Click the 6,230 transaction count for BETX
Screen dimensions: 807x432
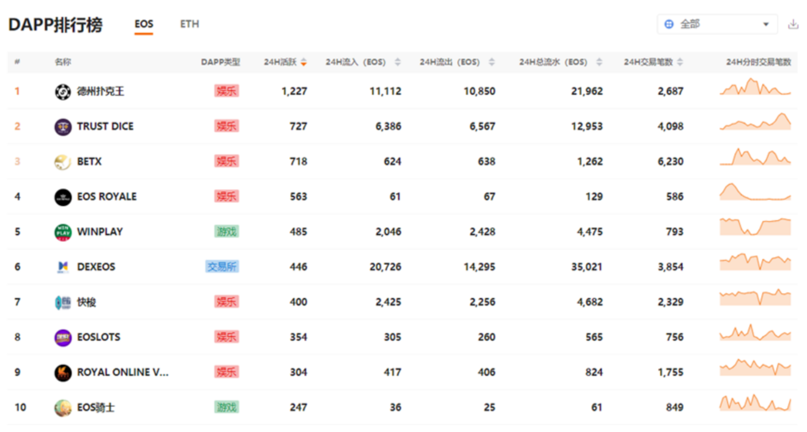(x=671, y=162)
